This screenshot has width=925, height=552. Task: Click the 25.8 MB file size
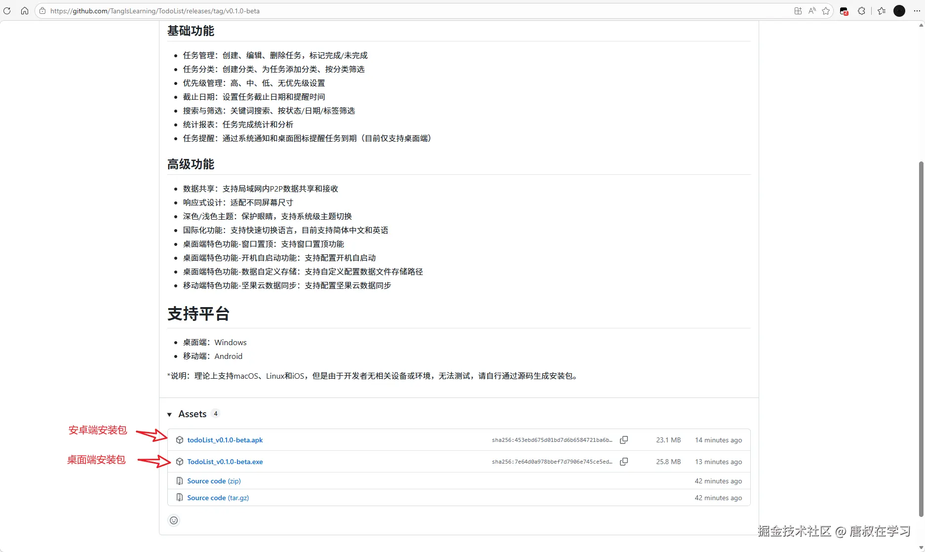(x=668, y=462)
